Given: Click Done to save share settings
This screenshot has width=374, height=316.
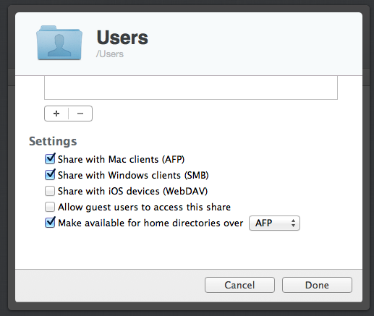Looking at the screenshot, I should 317,285.
